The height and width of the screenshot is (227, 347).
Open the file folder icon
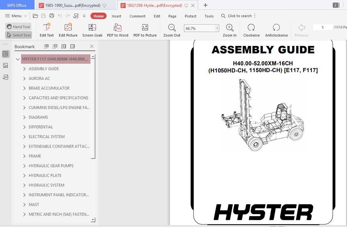[x=36, y=16]
